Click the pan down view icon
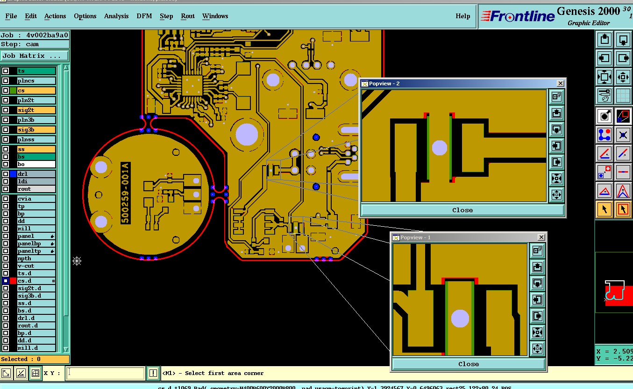The height and width of the screenshot is (389, 633). (x=623, y=40)
